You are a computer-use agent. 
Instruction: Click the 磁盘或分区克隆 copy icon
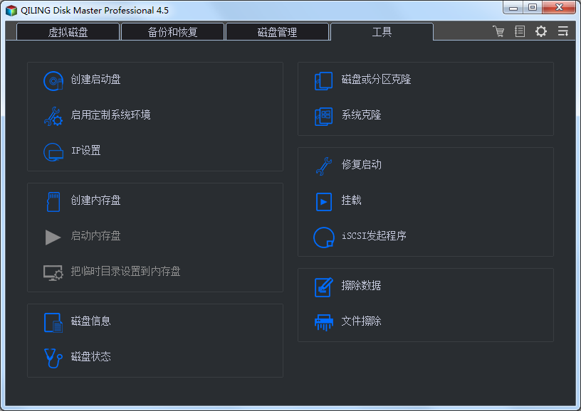point(323,80)
